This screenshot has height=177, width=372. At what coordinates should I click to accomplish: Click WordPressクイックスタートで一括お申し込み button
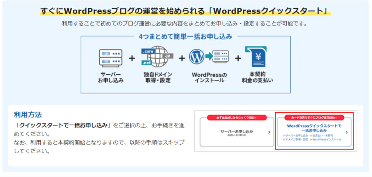314,132
